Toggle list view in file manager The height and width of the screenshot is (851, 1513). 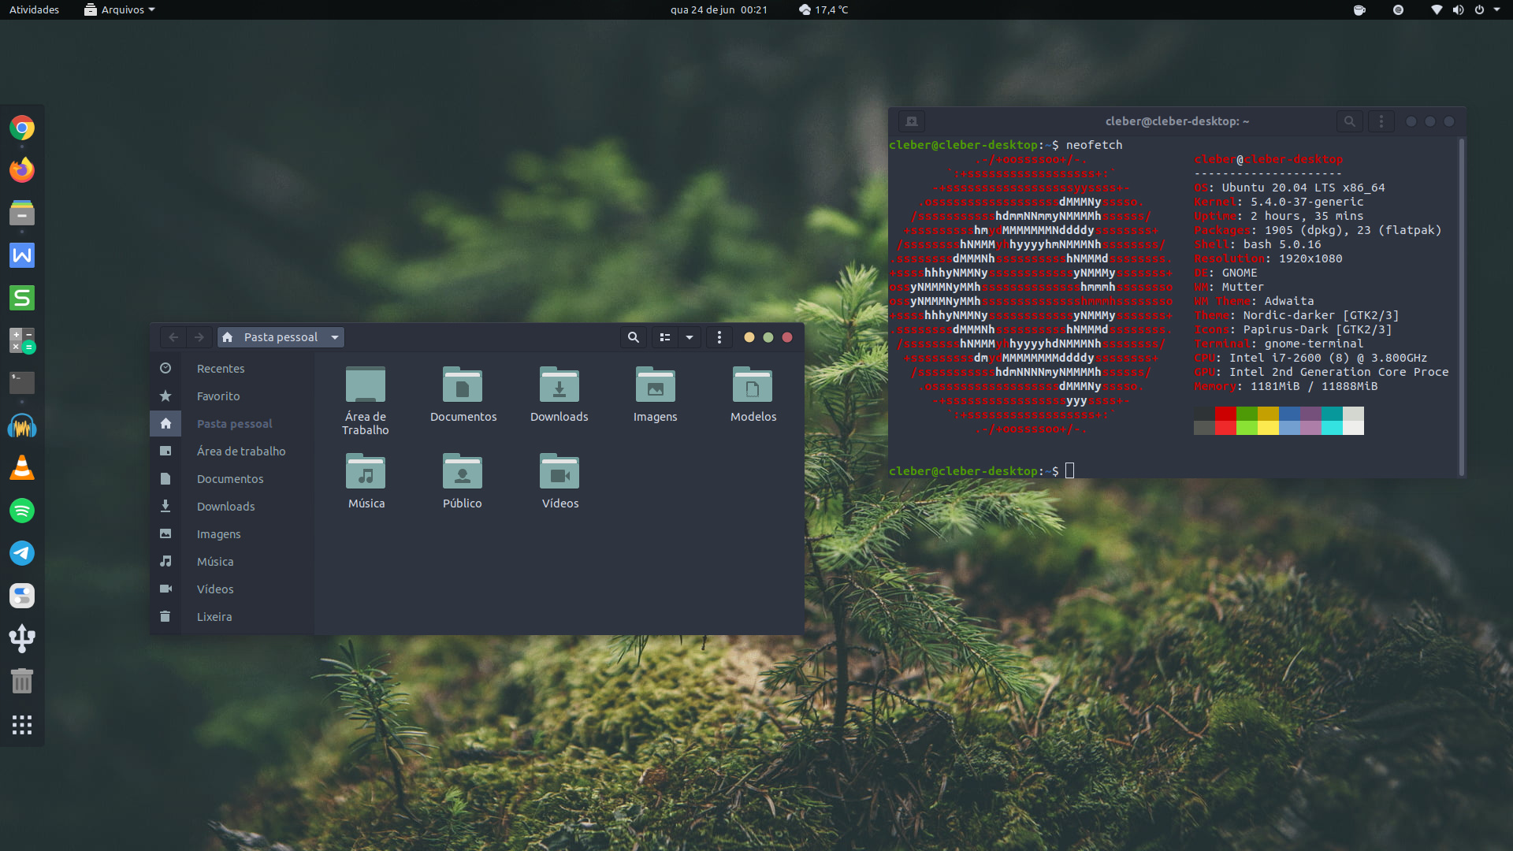coord(665,337)
